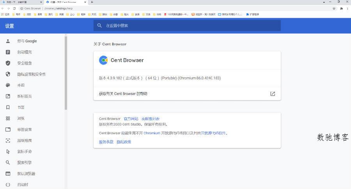Close the first browser tab

pyautogui.click(x=41, y=2)
